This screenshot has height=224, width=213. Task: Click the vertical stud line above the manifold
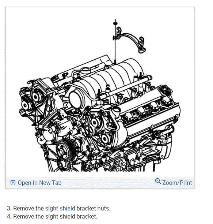pyautogui.click(x=115, y=43)
